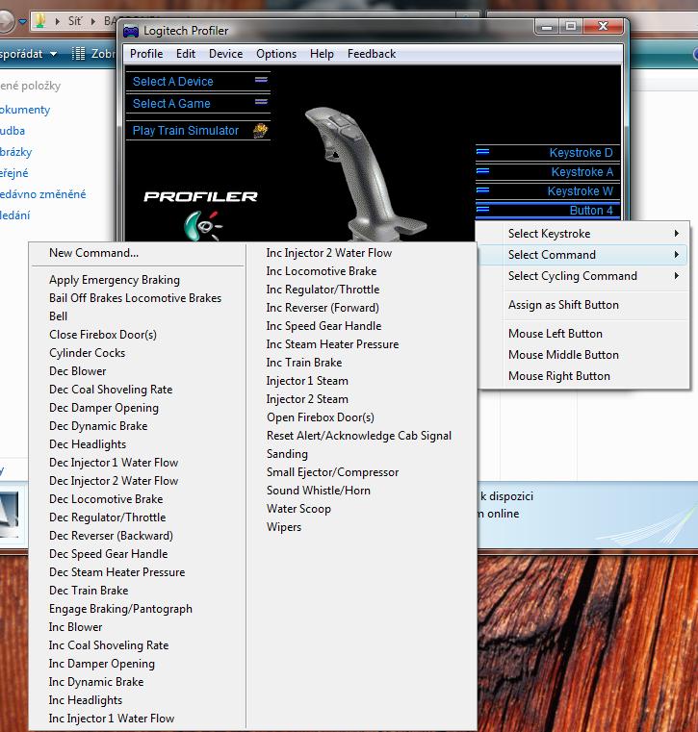Click the Keystroke A assignment icon
Viewport: 698px width, 732px height.
482,171
